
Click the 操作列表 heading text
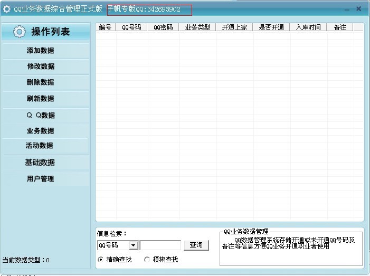pyautogui.click(x=51, y=32)
